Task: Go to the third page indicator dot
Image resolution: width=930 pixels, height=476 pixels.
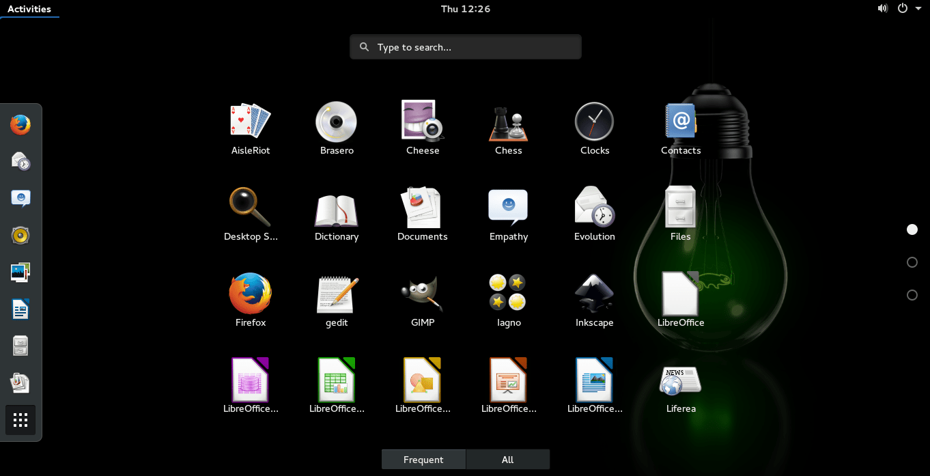Action: (912, 295)
